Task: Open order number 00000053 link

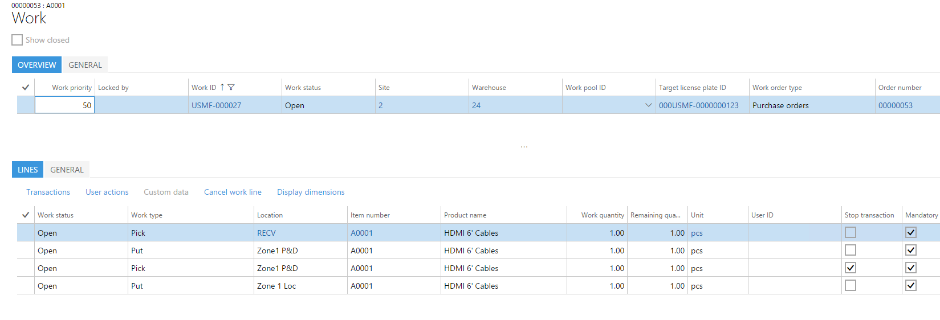Action: (x=895, y=105)
